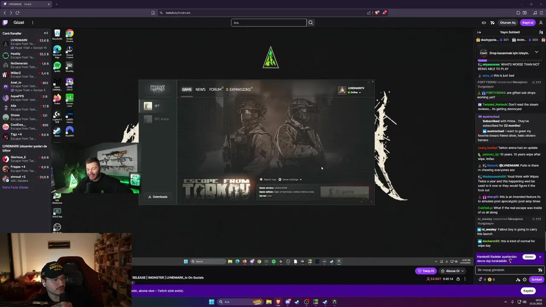The height and width of the screenshot is (307, 546).
Task: Click the Twitch logo home icon
Action: [5, 23]
